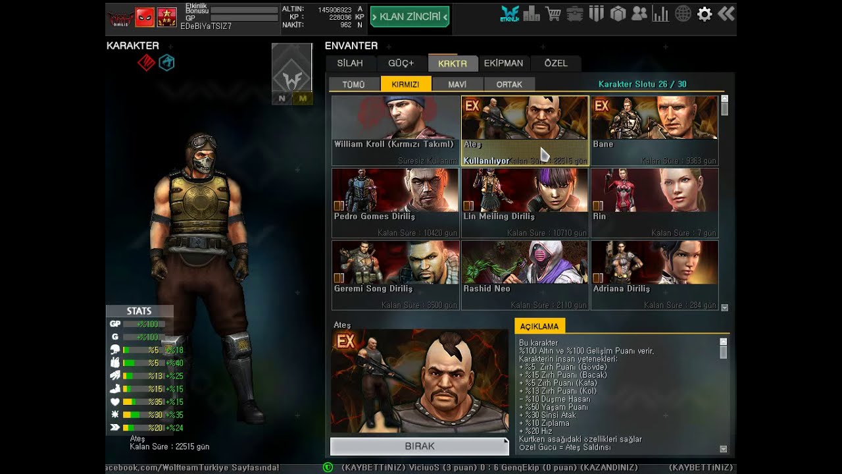The image size is (842, 474).
Task: Select Geremi Song Diriliş character card
Action: (395, 275)
